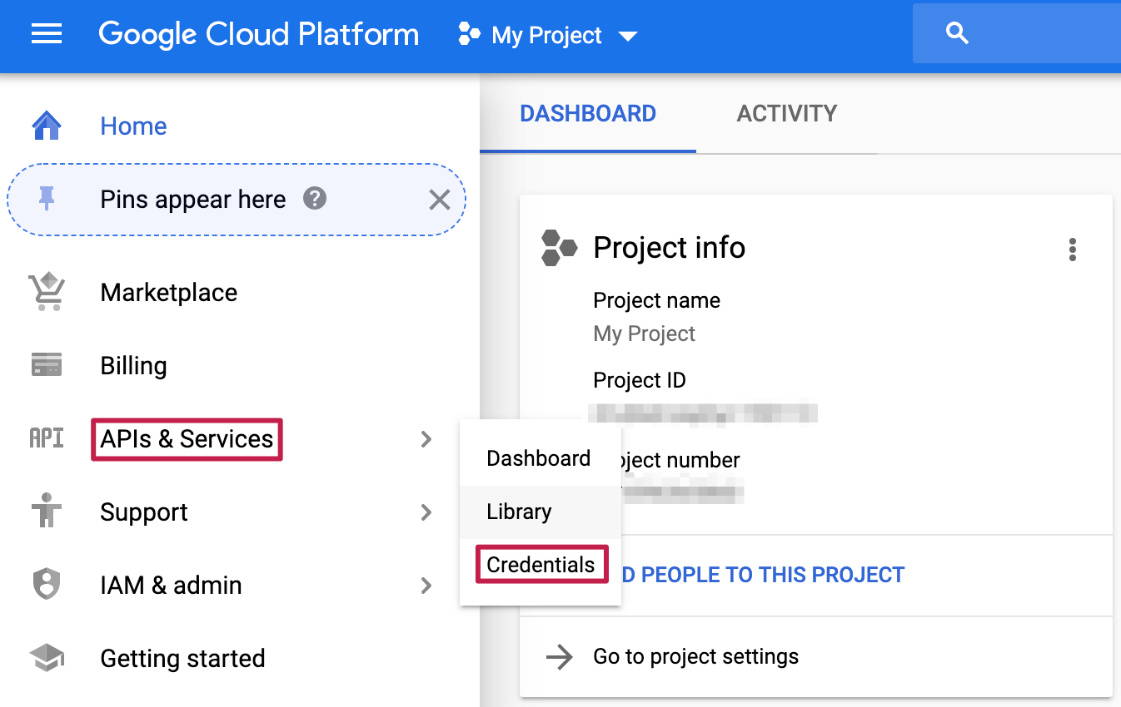The height and width of the screenshot is (707, 1121).
Task: Click the API icon in sidebar
Action: pyautogui.click(x=47, y=439)
